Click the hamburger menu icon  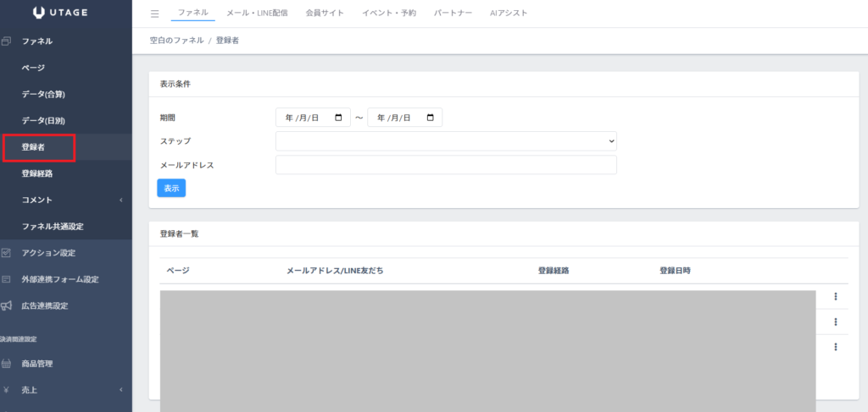coord(154,14)
